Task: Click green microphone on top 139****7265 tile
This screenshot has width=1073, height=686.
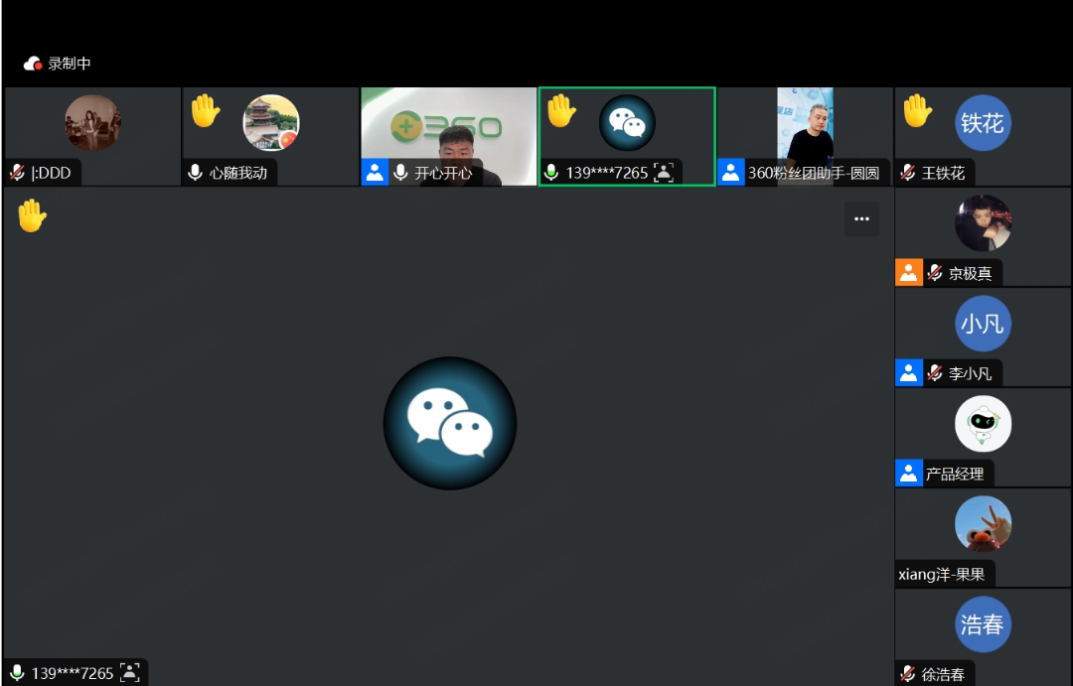Action: pyautogui.click(x=550, y=173)
